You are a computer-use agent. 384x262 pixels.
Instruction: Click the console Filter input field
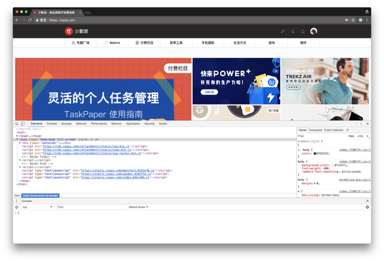pos(91,207)
